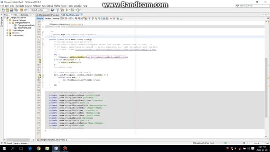Viewport: 270px width, 152px height.
Task: Click the Build Project hammer icon
Action: 58,10
